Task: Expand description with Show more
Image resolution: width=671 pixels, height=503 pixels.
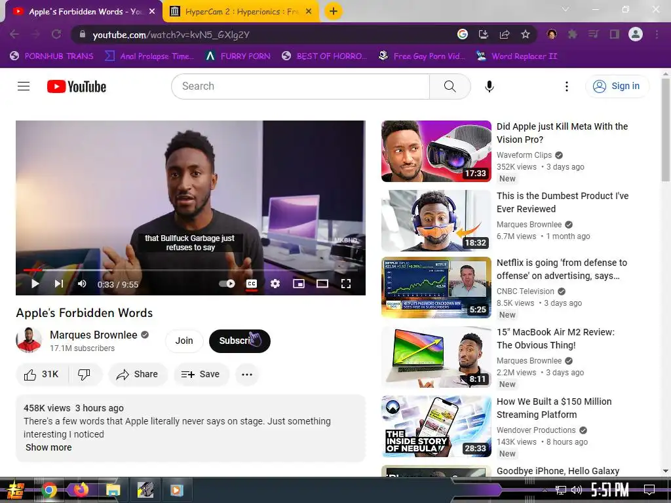Action: (x=48, y=447)
